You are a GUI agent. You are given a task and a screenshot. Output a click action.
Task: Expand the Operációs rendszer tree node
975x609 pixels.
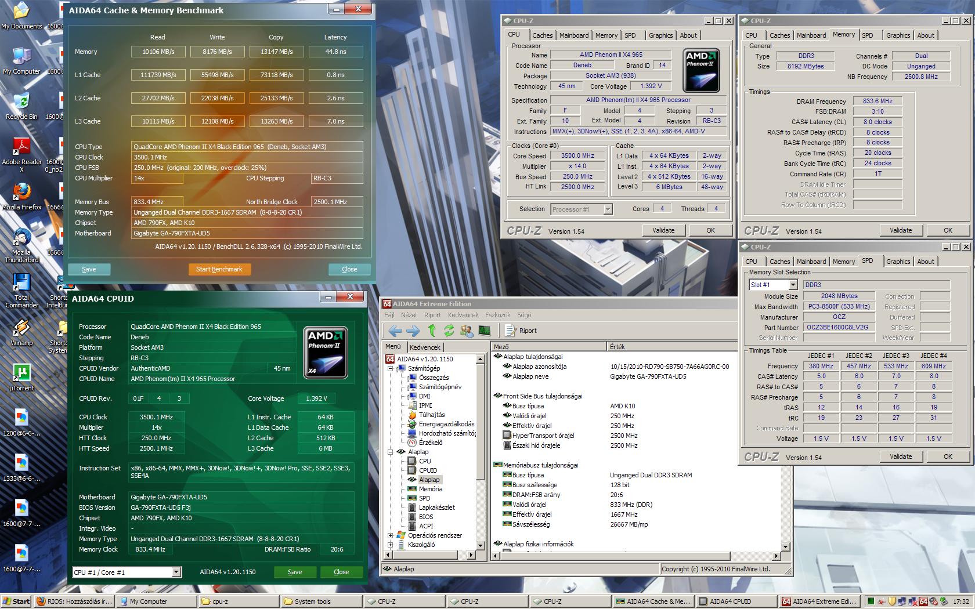tap(391, 535)
